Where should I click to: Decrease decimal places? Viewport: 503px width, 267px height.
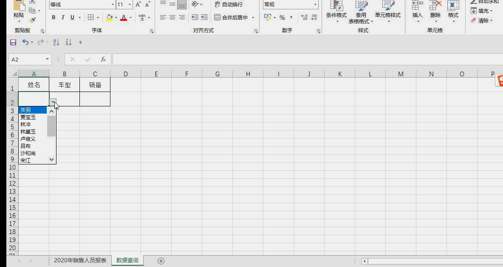click(x=314, y=17)
